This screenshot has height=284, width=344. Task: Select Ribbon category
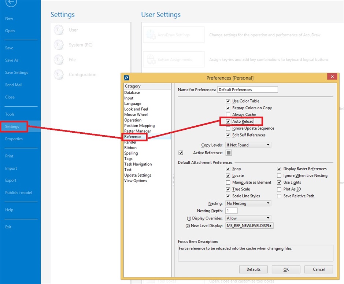(x=130, y=148)
